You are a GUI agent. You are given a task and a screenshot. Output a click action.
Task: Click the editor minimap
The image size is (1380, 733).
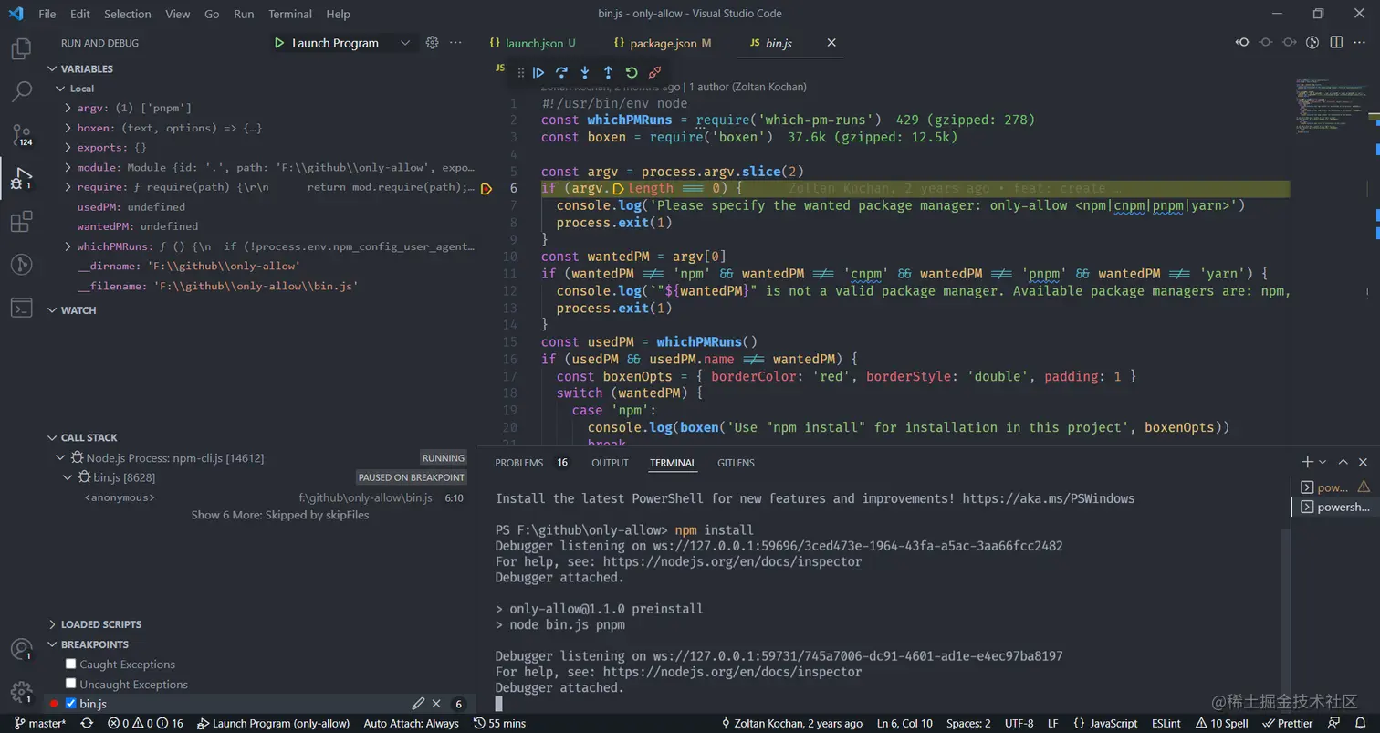pos(1333,105)
